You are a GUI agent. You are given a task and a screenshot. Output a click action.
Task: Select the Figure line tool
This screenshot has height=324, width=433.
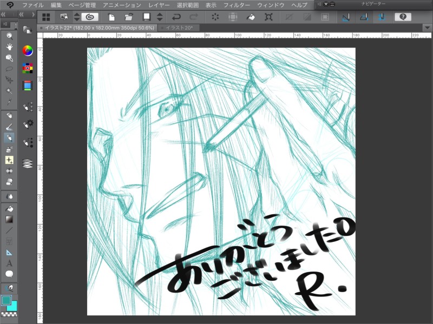(x=9, y=230)
